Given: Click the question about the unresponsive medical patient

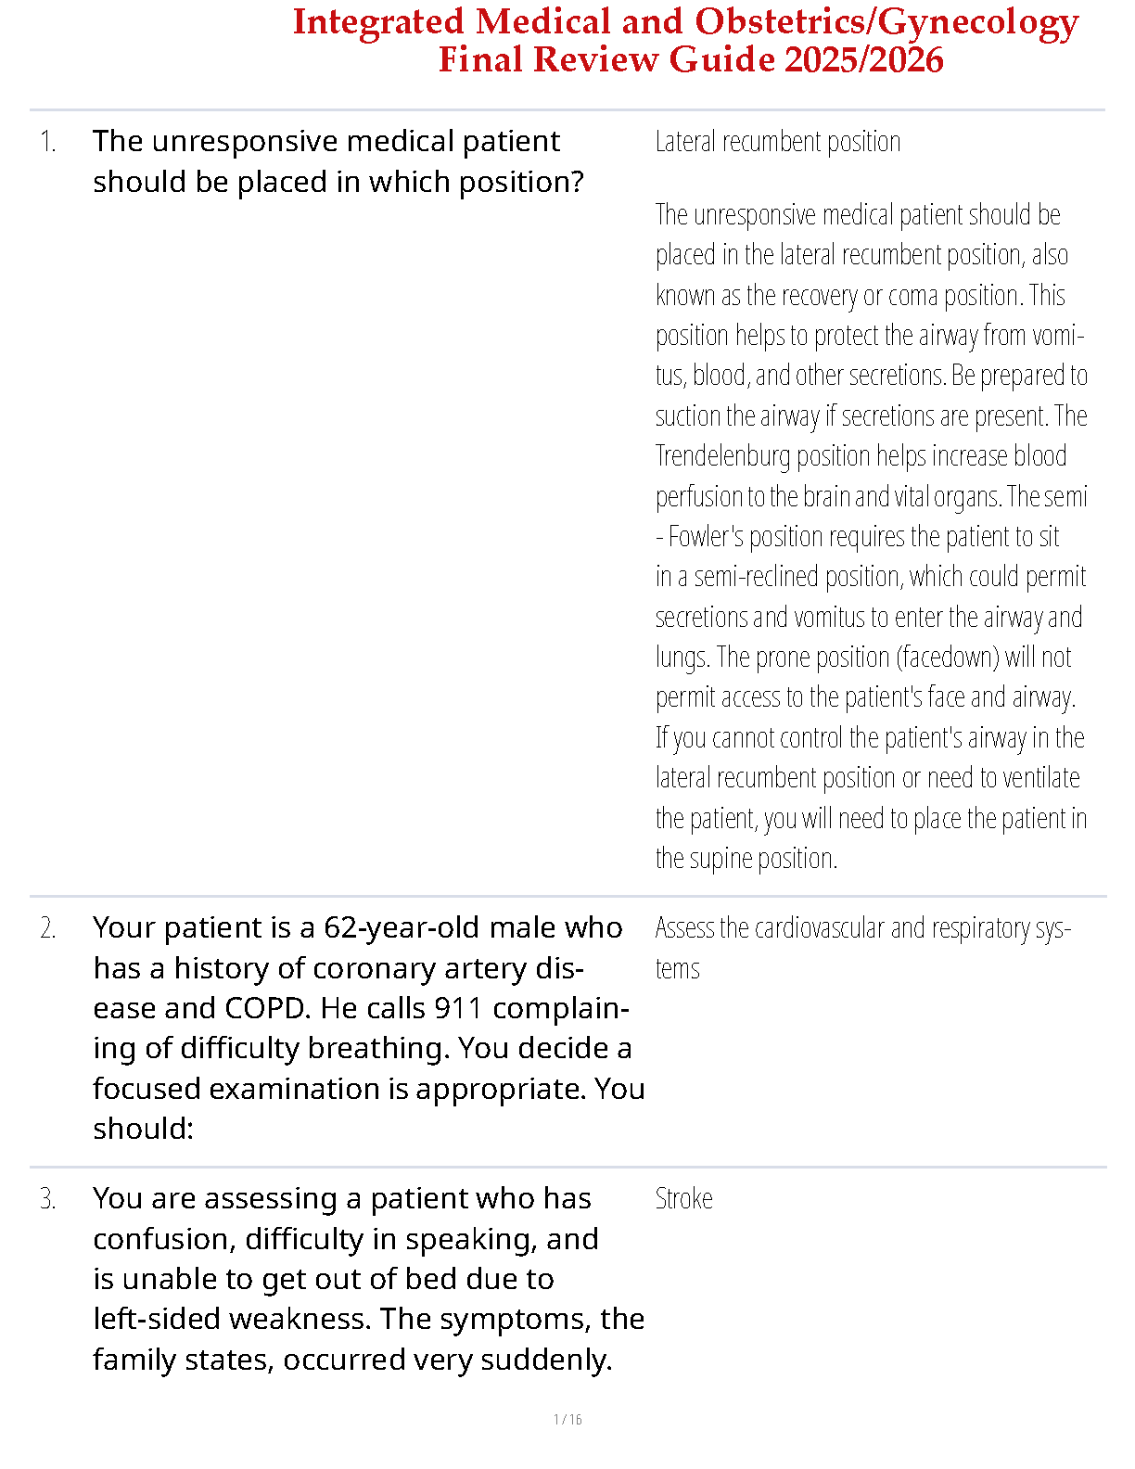Looking at the screenshot, I should click(x=338, y=161).
